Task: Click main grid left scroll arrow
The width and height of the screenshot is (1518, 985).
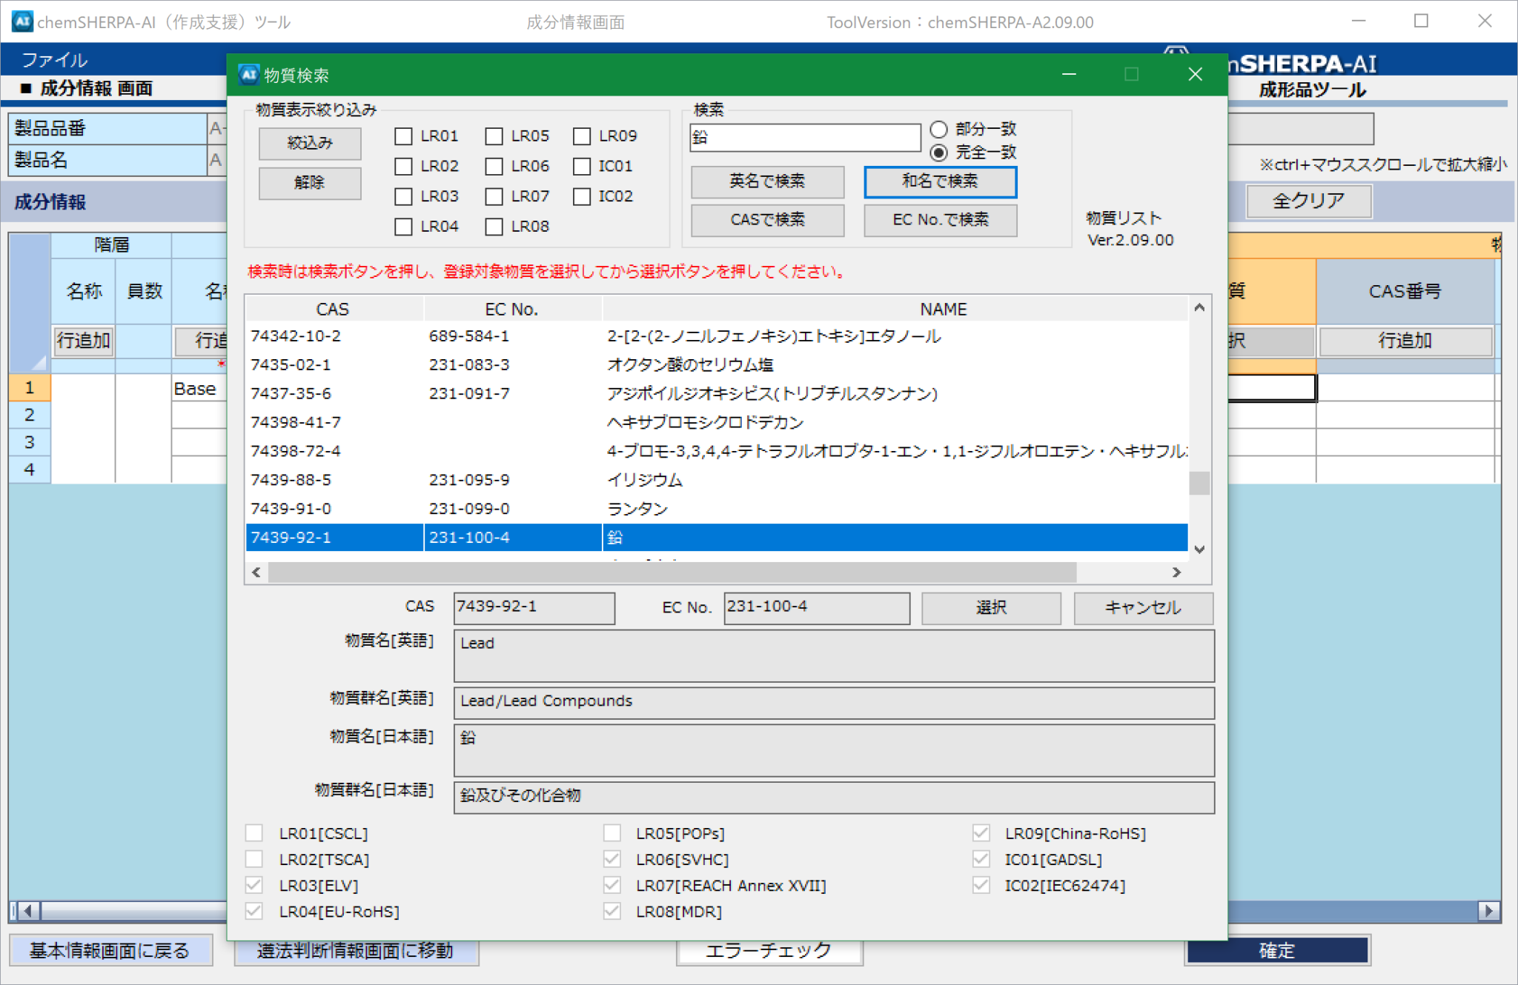Action: (28, 910)
